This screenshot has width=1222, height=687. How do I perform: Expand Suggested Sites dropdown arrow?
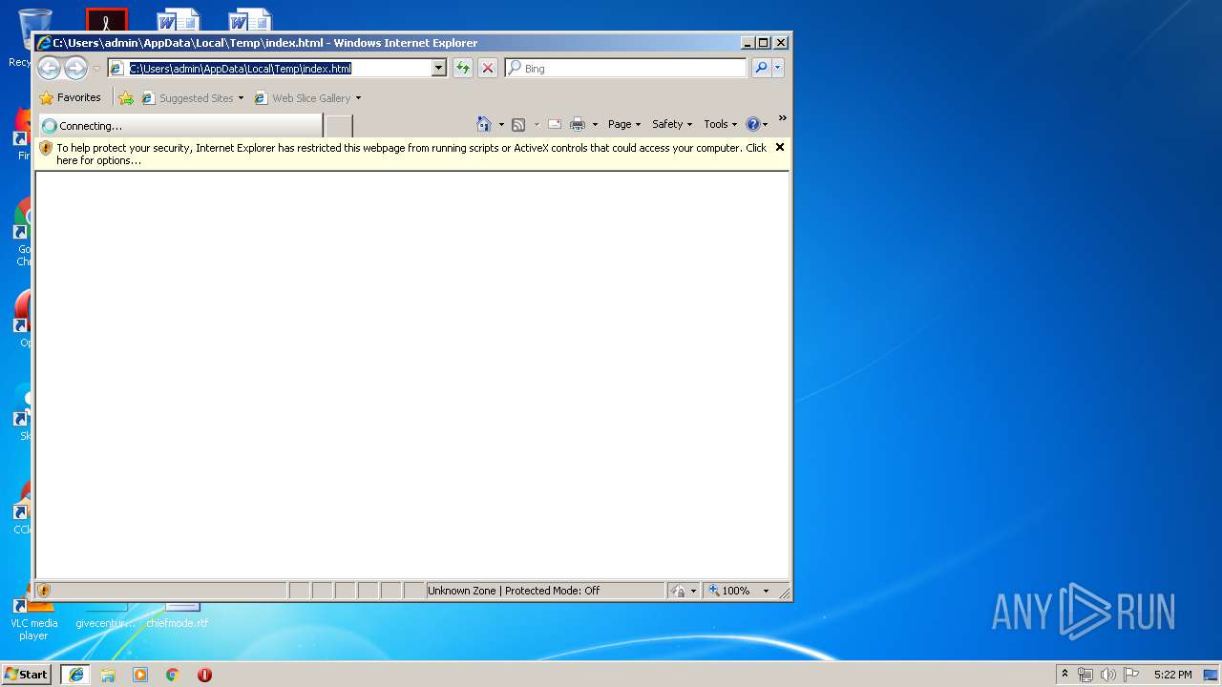241,98
